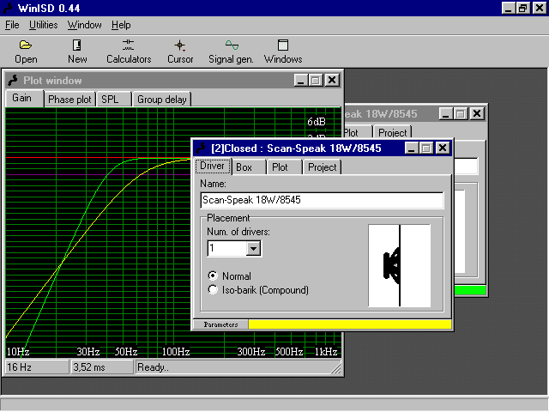The height and width of the screenshot is (412, 549).
Task: Click the yellow color bar beside Parameters
Action: pyautogui.click(x=350, y=324)
